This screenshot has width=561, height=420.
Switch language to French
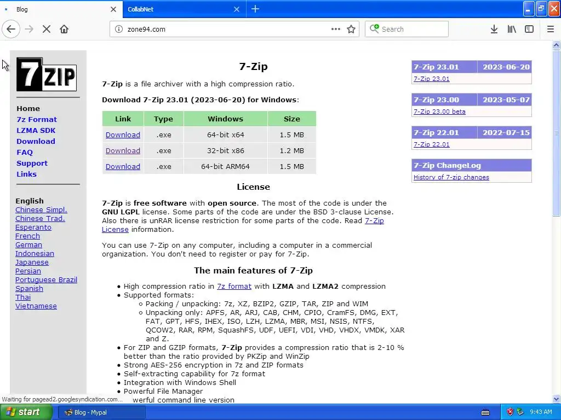27,236
